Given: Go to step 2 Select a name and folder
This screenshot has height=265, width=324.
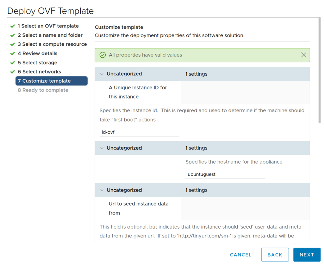Looking at the screenshot, I should coord(50,35).
